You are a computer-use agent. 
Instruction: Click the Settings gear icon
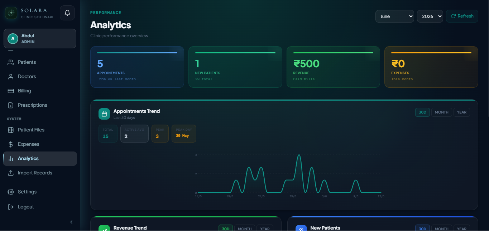11,192
